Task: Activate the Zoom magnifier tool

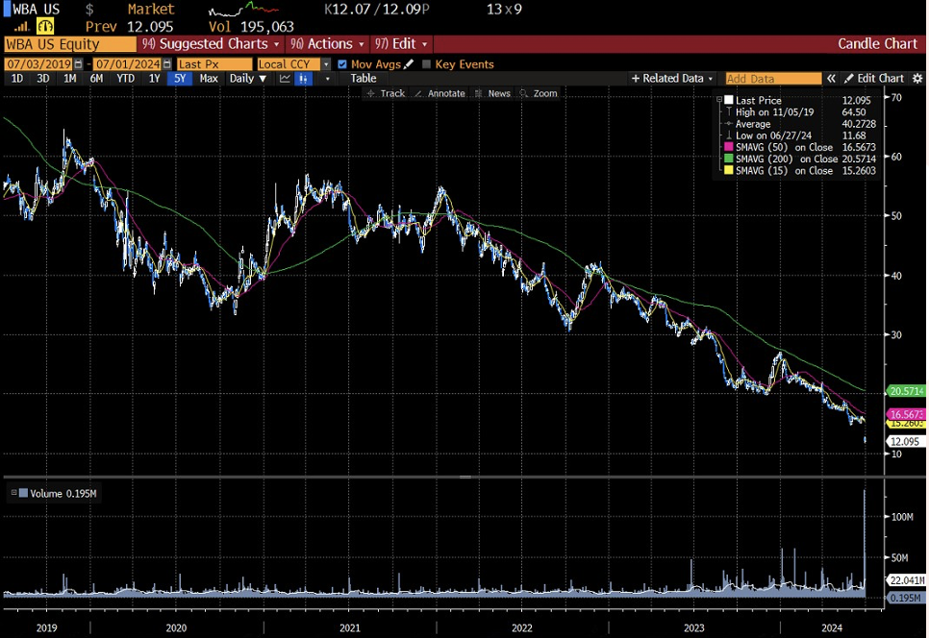Action: pos(538,93)
